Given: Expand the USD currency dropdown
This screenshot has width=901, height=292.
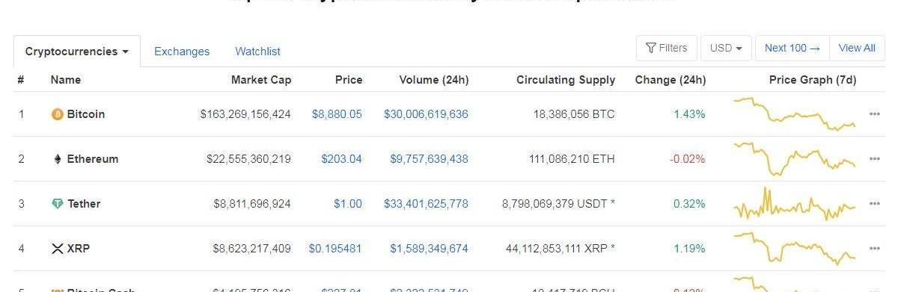Looking at the screenshot, I should (x=726, y=48).
